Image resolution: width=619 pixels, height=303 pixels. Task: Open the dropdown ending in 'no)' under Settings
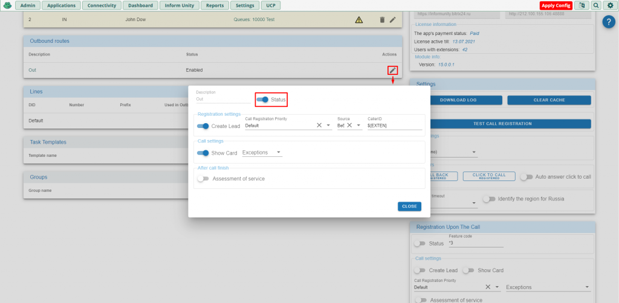tap(452, 152)
